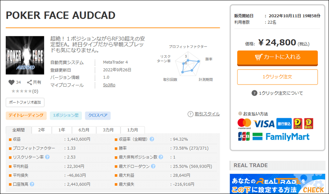Click the five-star rating row
The image size is (329, 194).
[22, 91]
